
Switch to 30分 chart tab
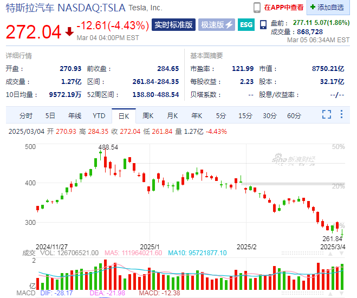pyautogui.click(x=270, y=115)
